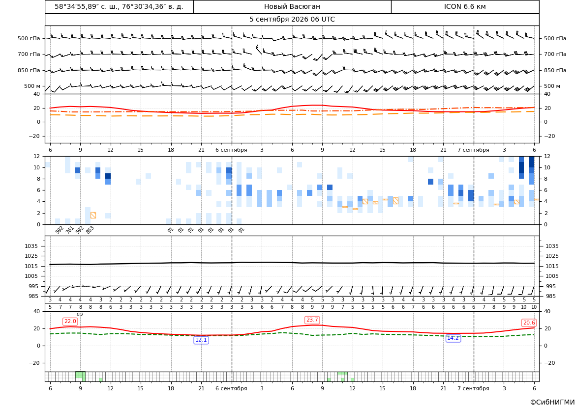The image size is (575, 406).
Task: Click the Новый Васюган title cell
Action: click(292, 6)
